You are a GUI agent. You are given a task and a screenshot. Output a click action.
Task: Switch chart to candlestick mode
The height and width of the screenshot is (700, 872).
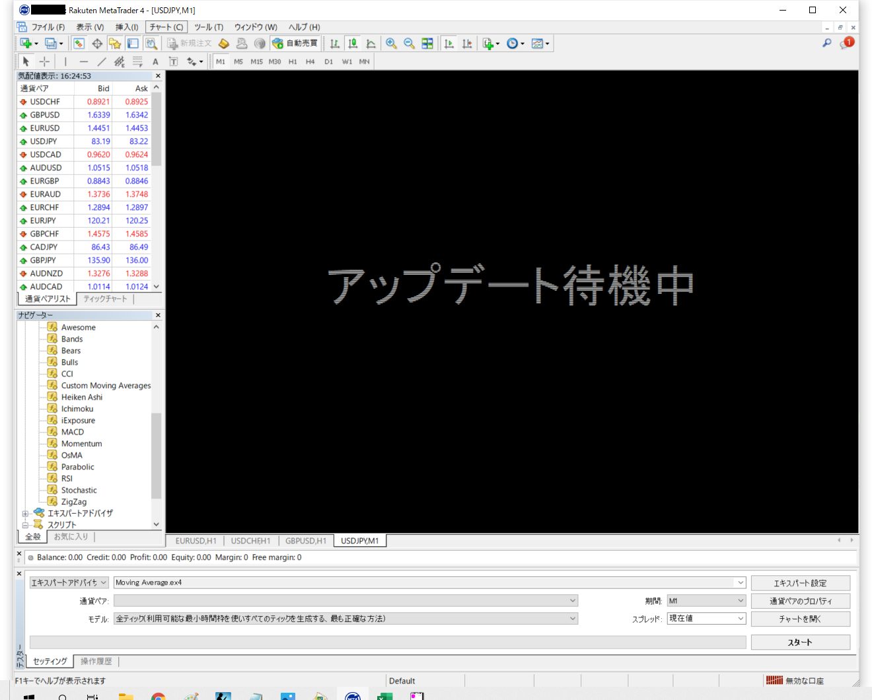(353, 44)
